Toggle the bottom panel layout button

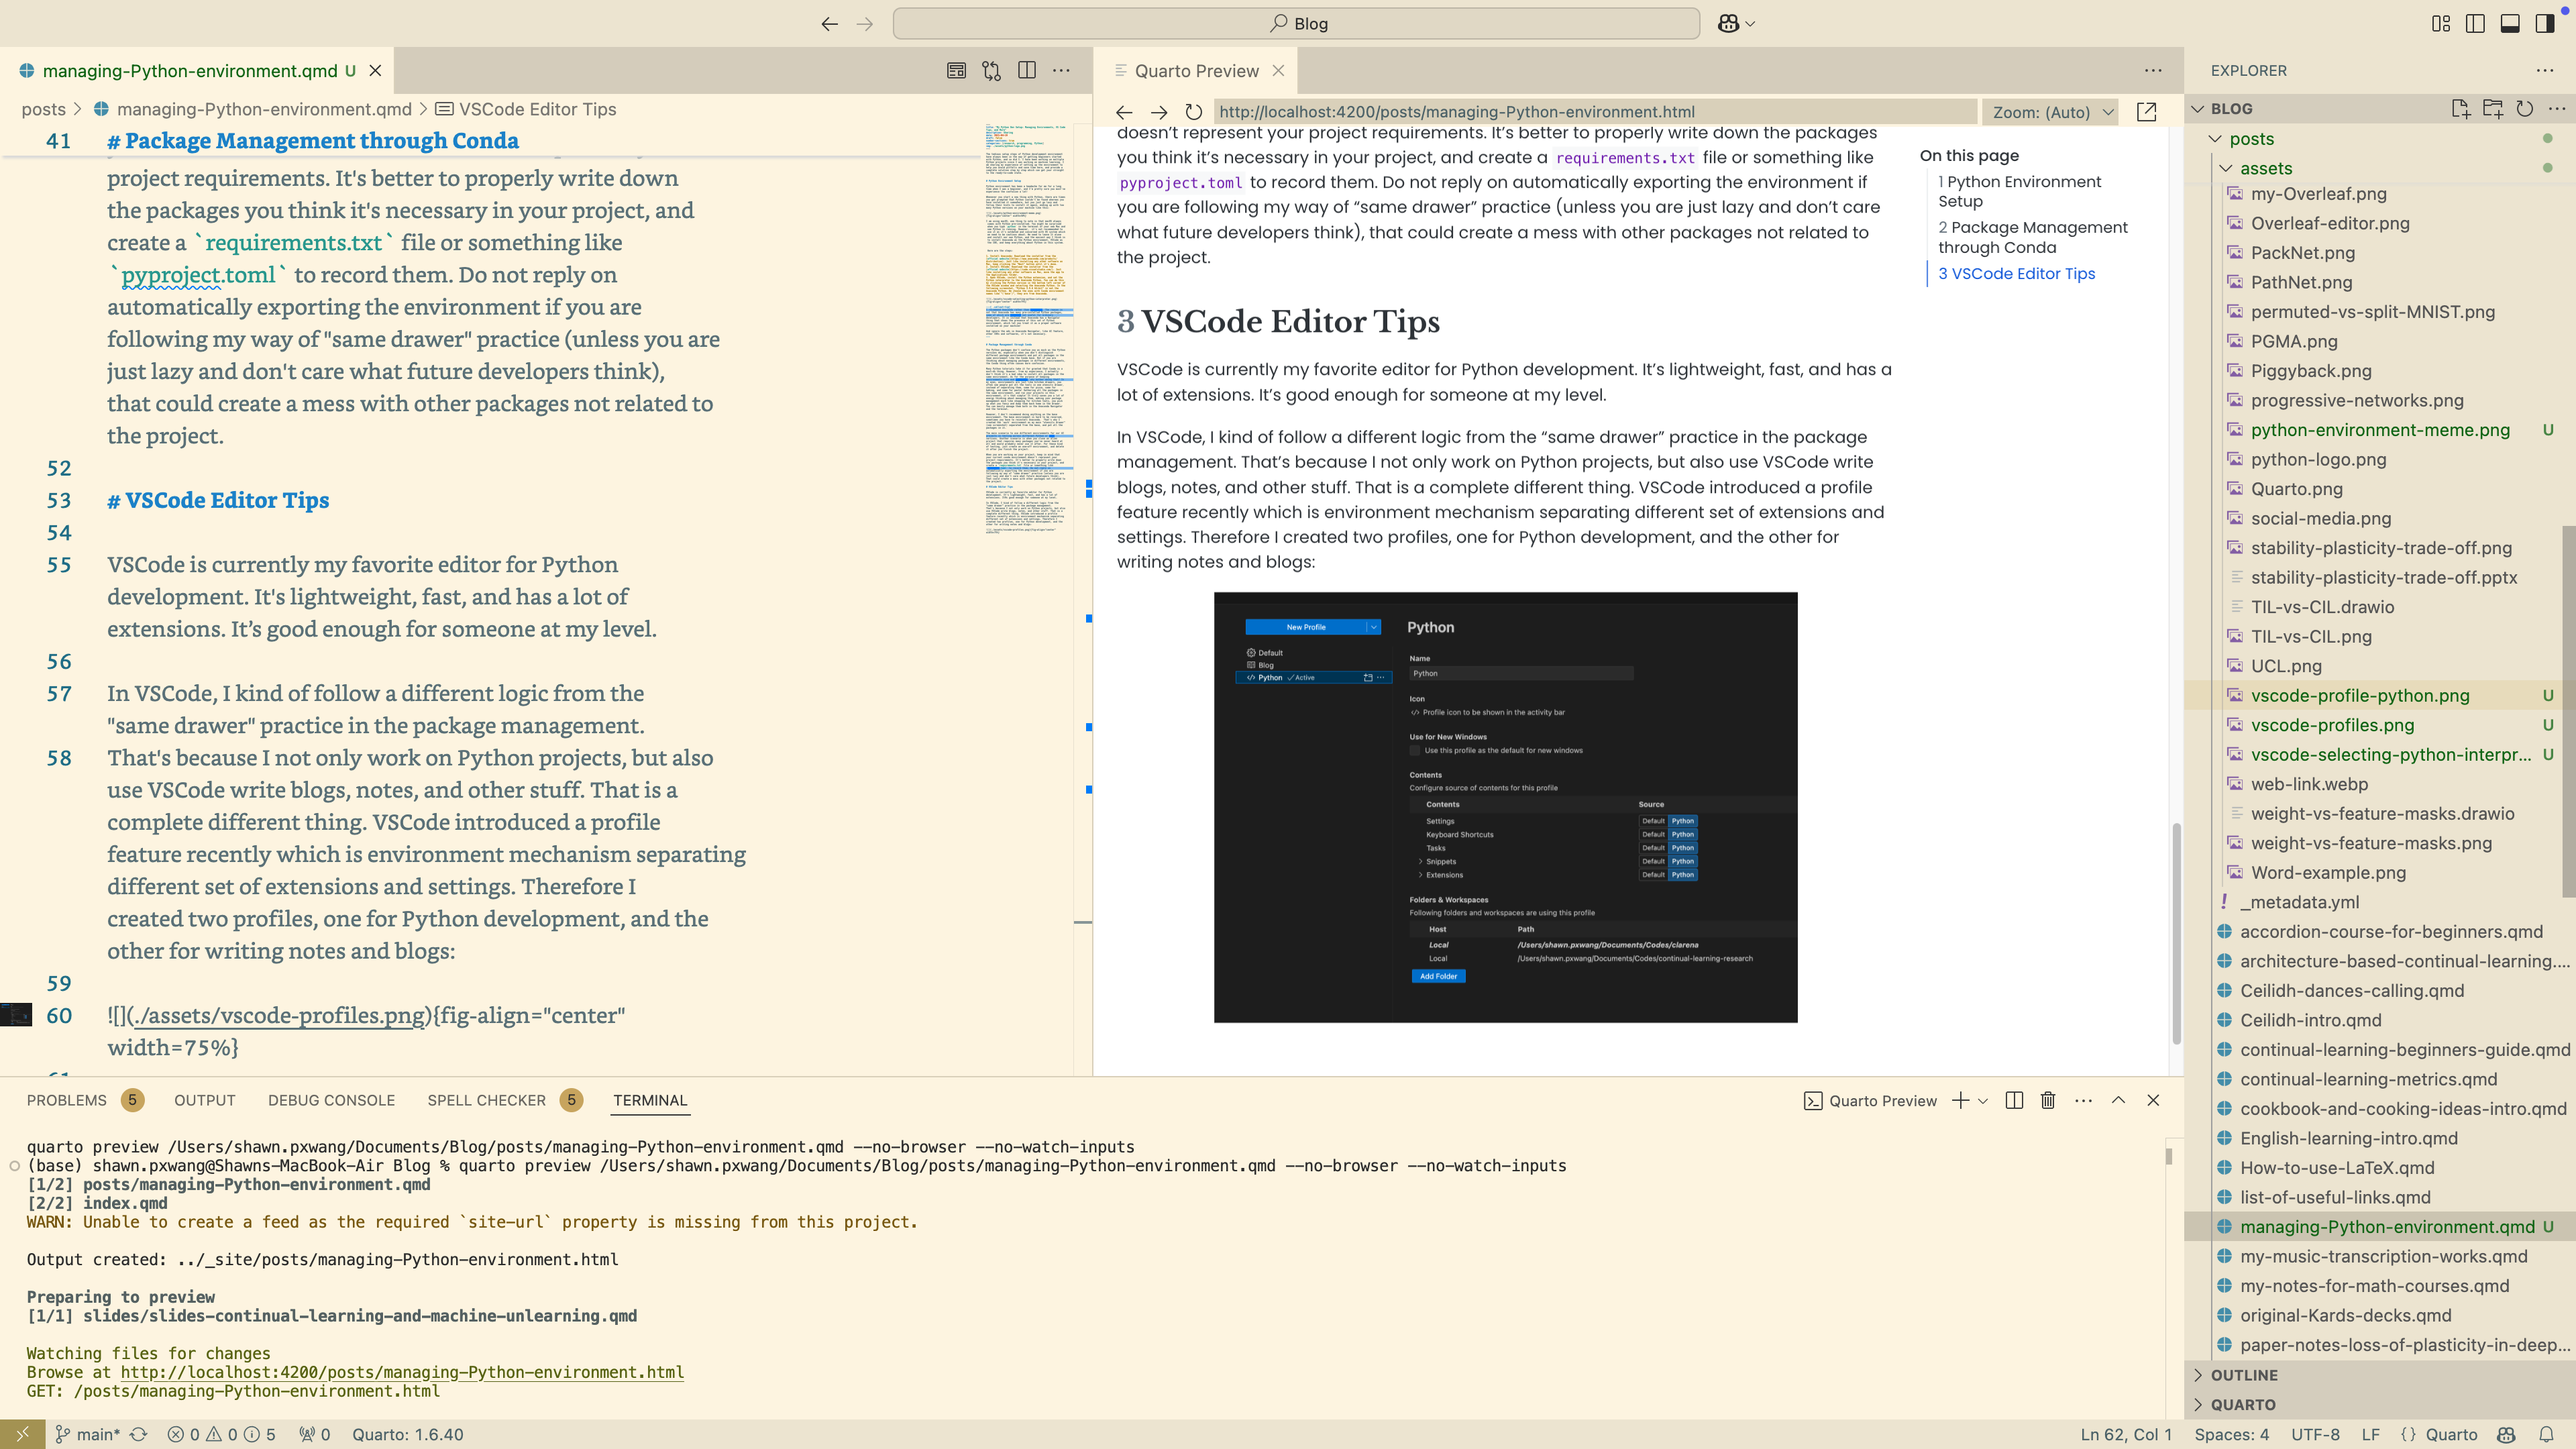click(x=2510, y=24)
